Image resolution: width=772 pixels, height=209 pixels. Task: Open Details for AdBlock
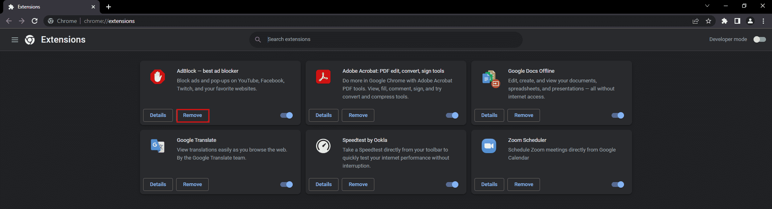pos(158,115)
